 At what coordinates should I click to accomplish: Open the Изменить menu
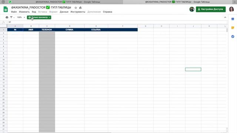[24, 12]
